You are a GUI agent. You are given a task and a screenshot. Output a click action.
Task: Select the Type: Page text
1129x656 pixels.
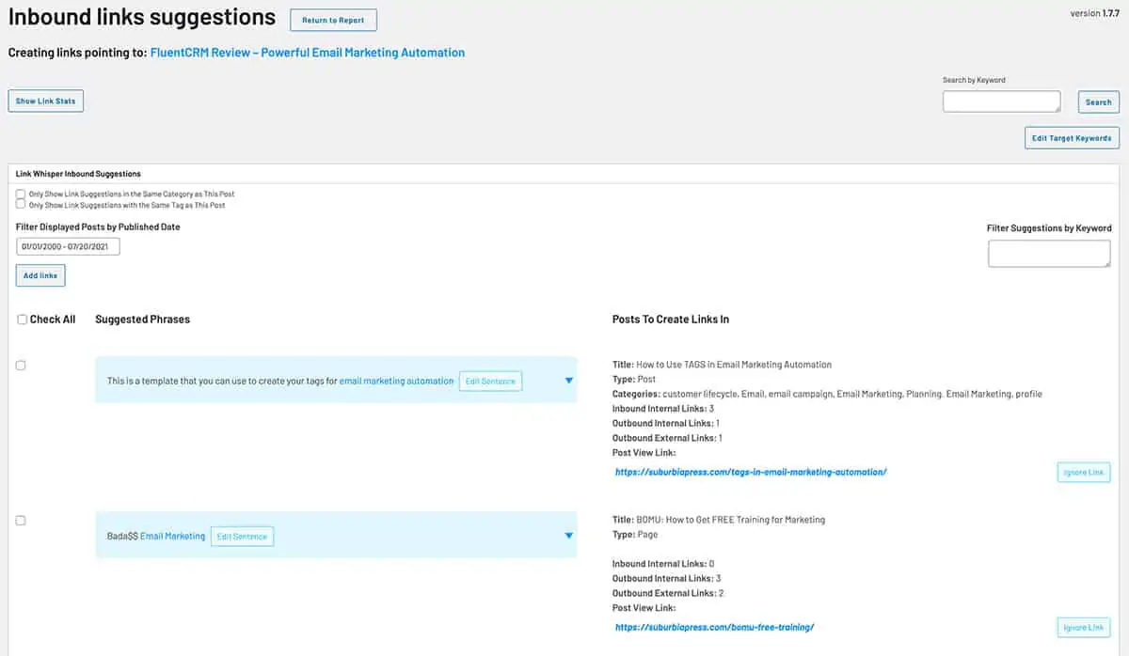tap(635, 534)
